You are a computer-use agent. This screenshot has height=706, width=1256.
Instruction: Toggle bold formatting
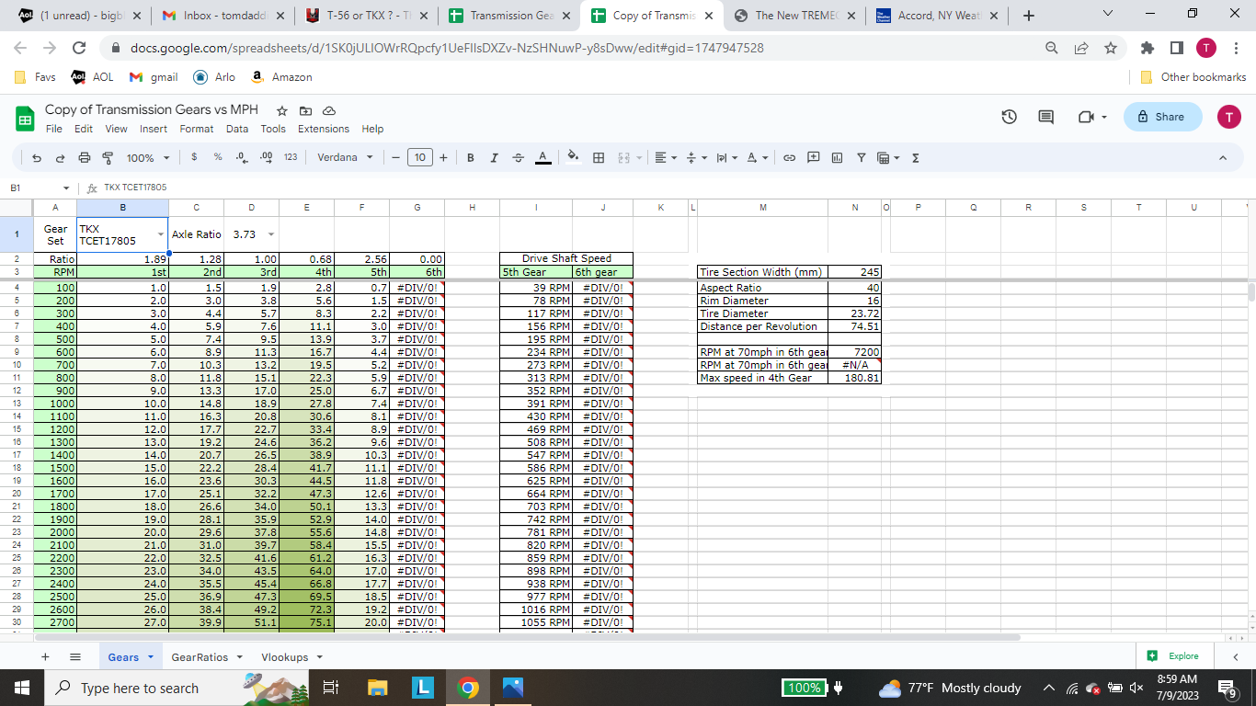470,157
